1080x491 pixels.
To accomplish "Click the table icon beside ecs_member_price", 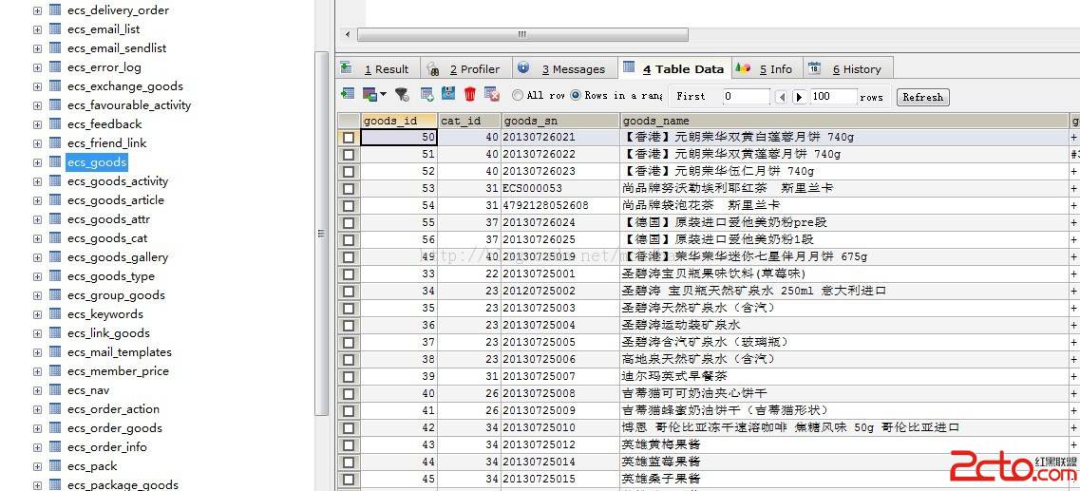I will [55, 370].
